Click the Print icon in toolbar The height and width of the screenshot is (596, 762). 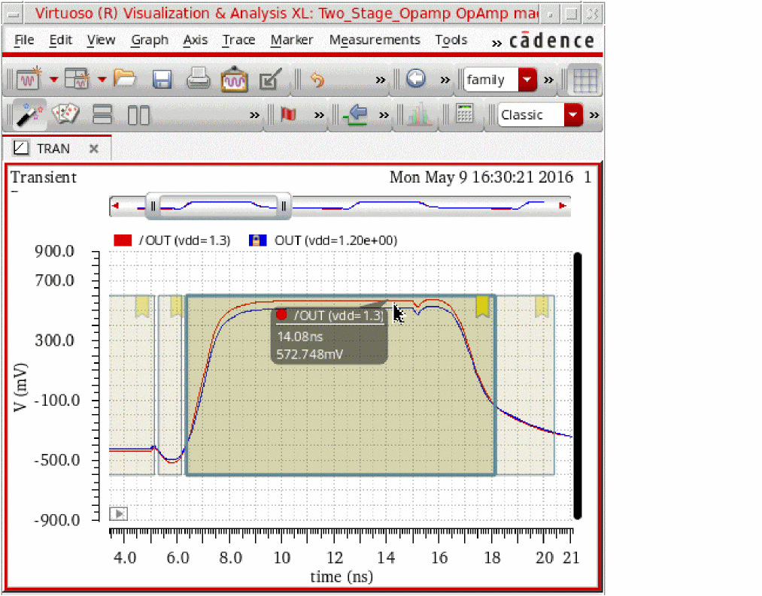coord(198,79)
